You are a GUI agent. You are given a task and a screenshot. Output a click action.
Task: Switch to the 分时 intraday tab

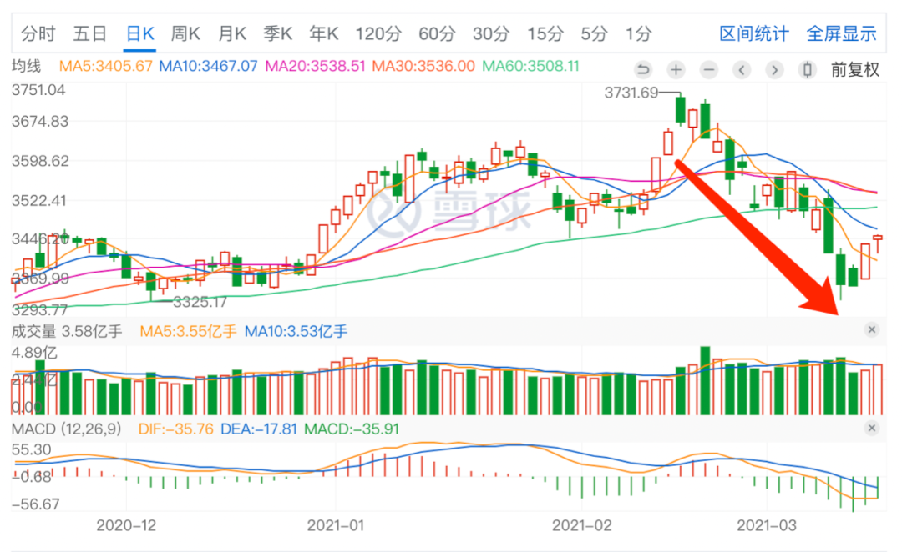tap(38, 34)
